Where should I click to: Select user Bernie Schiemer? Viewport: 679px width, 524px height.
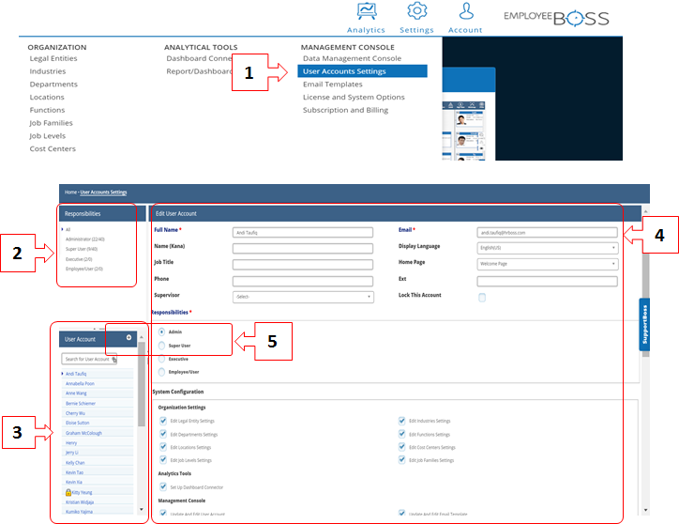click(81, 404)
